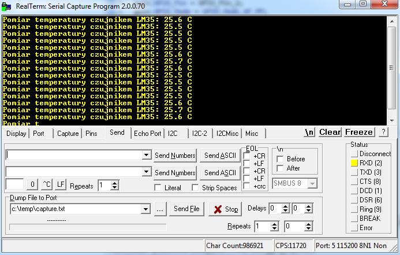The height and width of the screenshot is (255, 400).
Task: Open the I2CMisc tab
Action: click(x=227, y=134)
